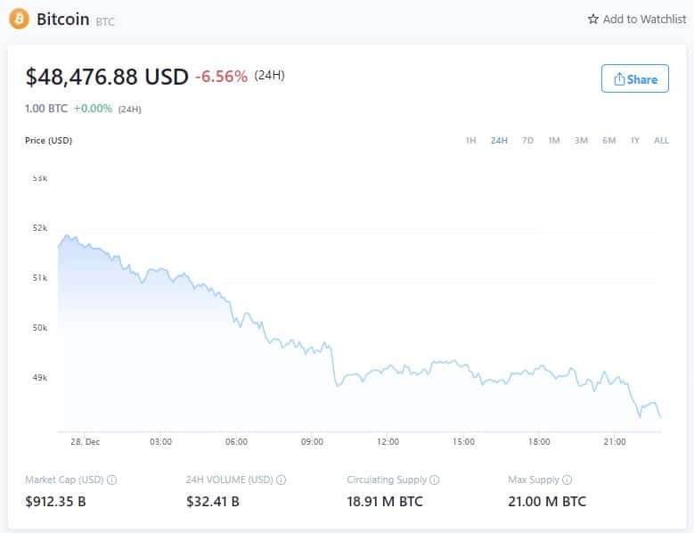
Task: Click the BTC ticker symbol
Action: 105,21
